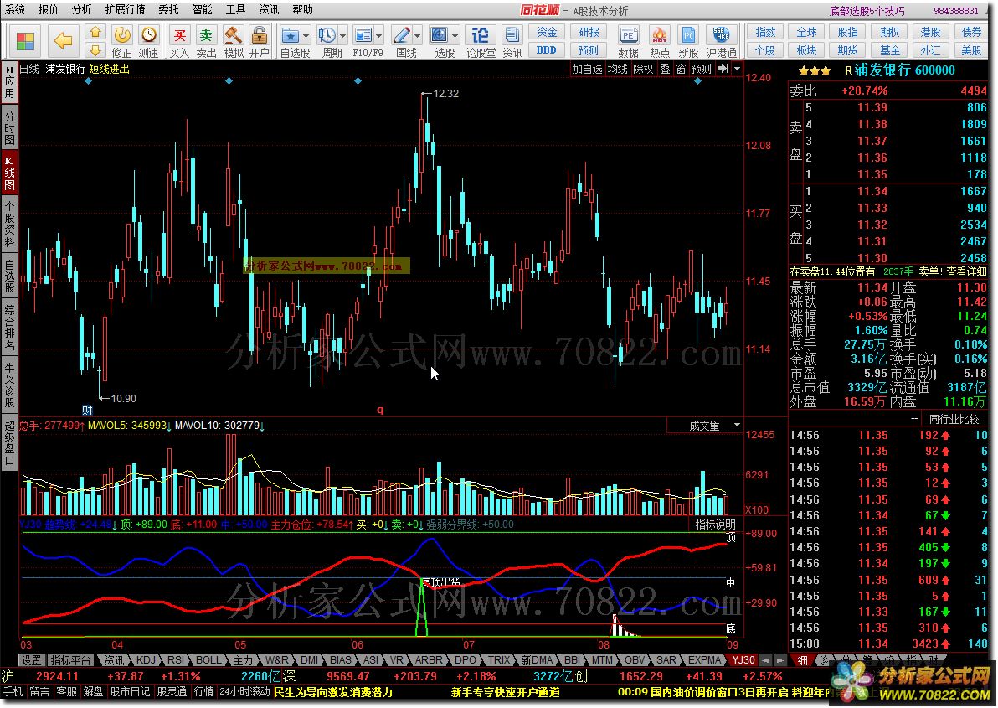Image resolution: width=998 pixels, height=708 pixels.
Task: Click the colorful home grid icon
Action: 25,41
